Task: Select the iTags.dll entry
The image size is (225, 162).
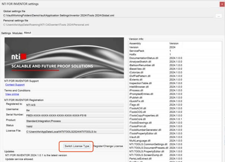Action: (x=175, y=105)
